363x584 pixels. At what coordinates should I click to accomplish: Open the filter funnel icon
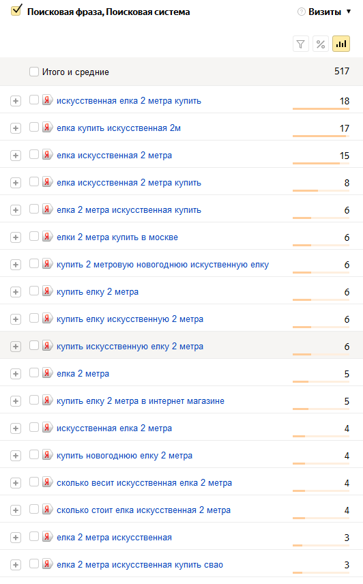coord(300,44)
